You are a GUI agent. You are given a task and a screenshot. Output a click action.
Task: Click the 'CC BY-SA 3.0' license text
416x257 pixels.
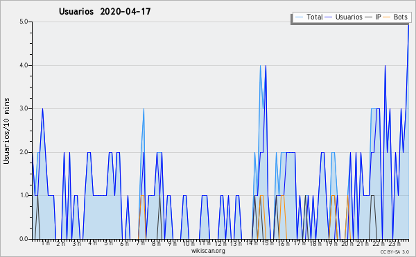coord(395,252)
